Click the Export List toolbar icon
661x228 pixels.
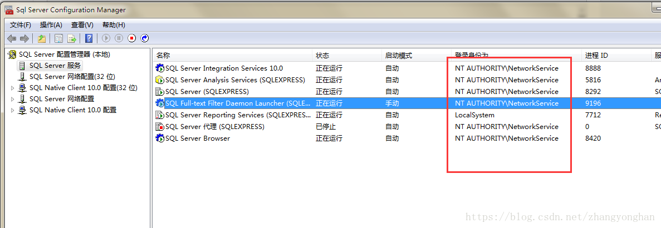point(72,39)
